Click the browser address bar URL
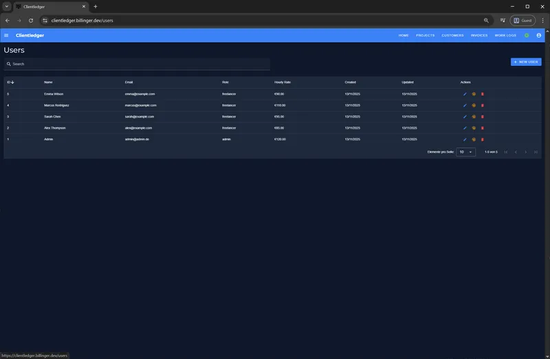Viewport: 550px width, 359px height. point(82,21)
